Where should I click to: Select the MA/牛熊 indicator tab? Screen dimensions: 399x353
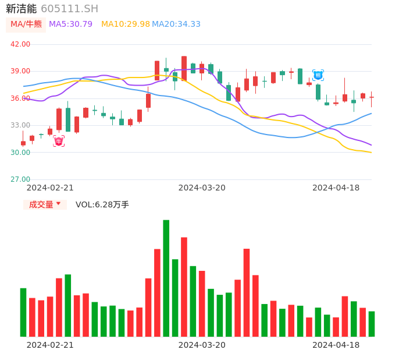26,24
